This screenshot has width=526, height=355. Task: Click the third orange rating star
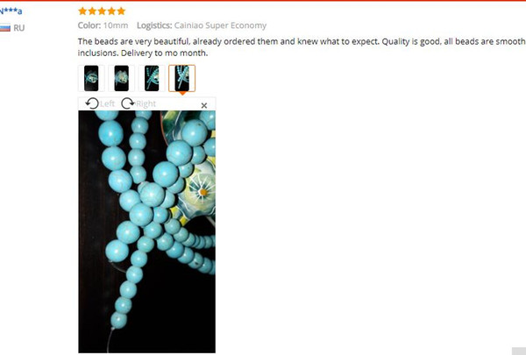[102, 11]
